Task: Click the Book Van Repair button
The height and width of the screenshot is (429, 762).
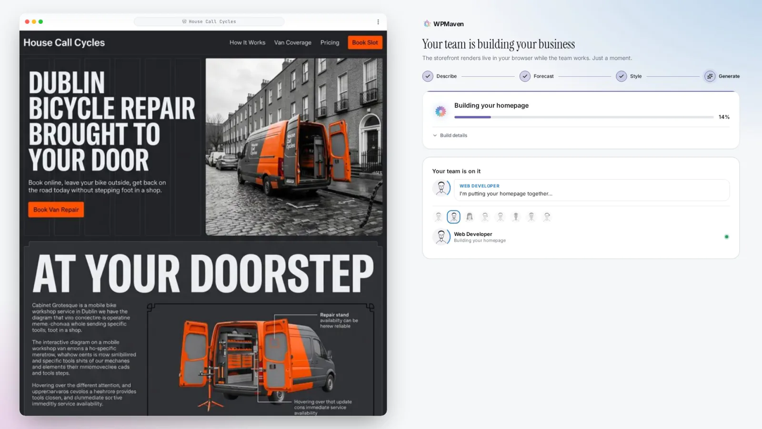Action: 56,210
